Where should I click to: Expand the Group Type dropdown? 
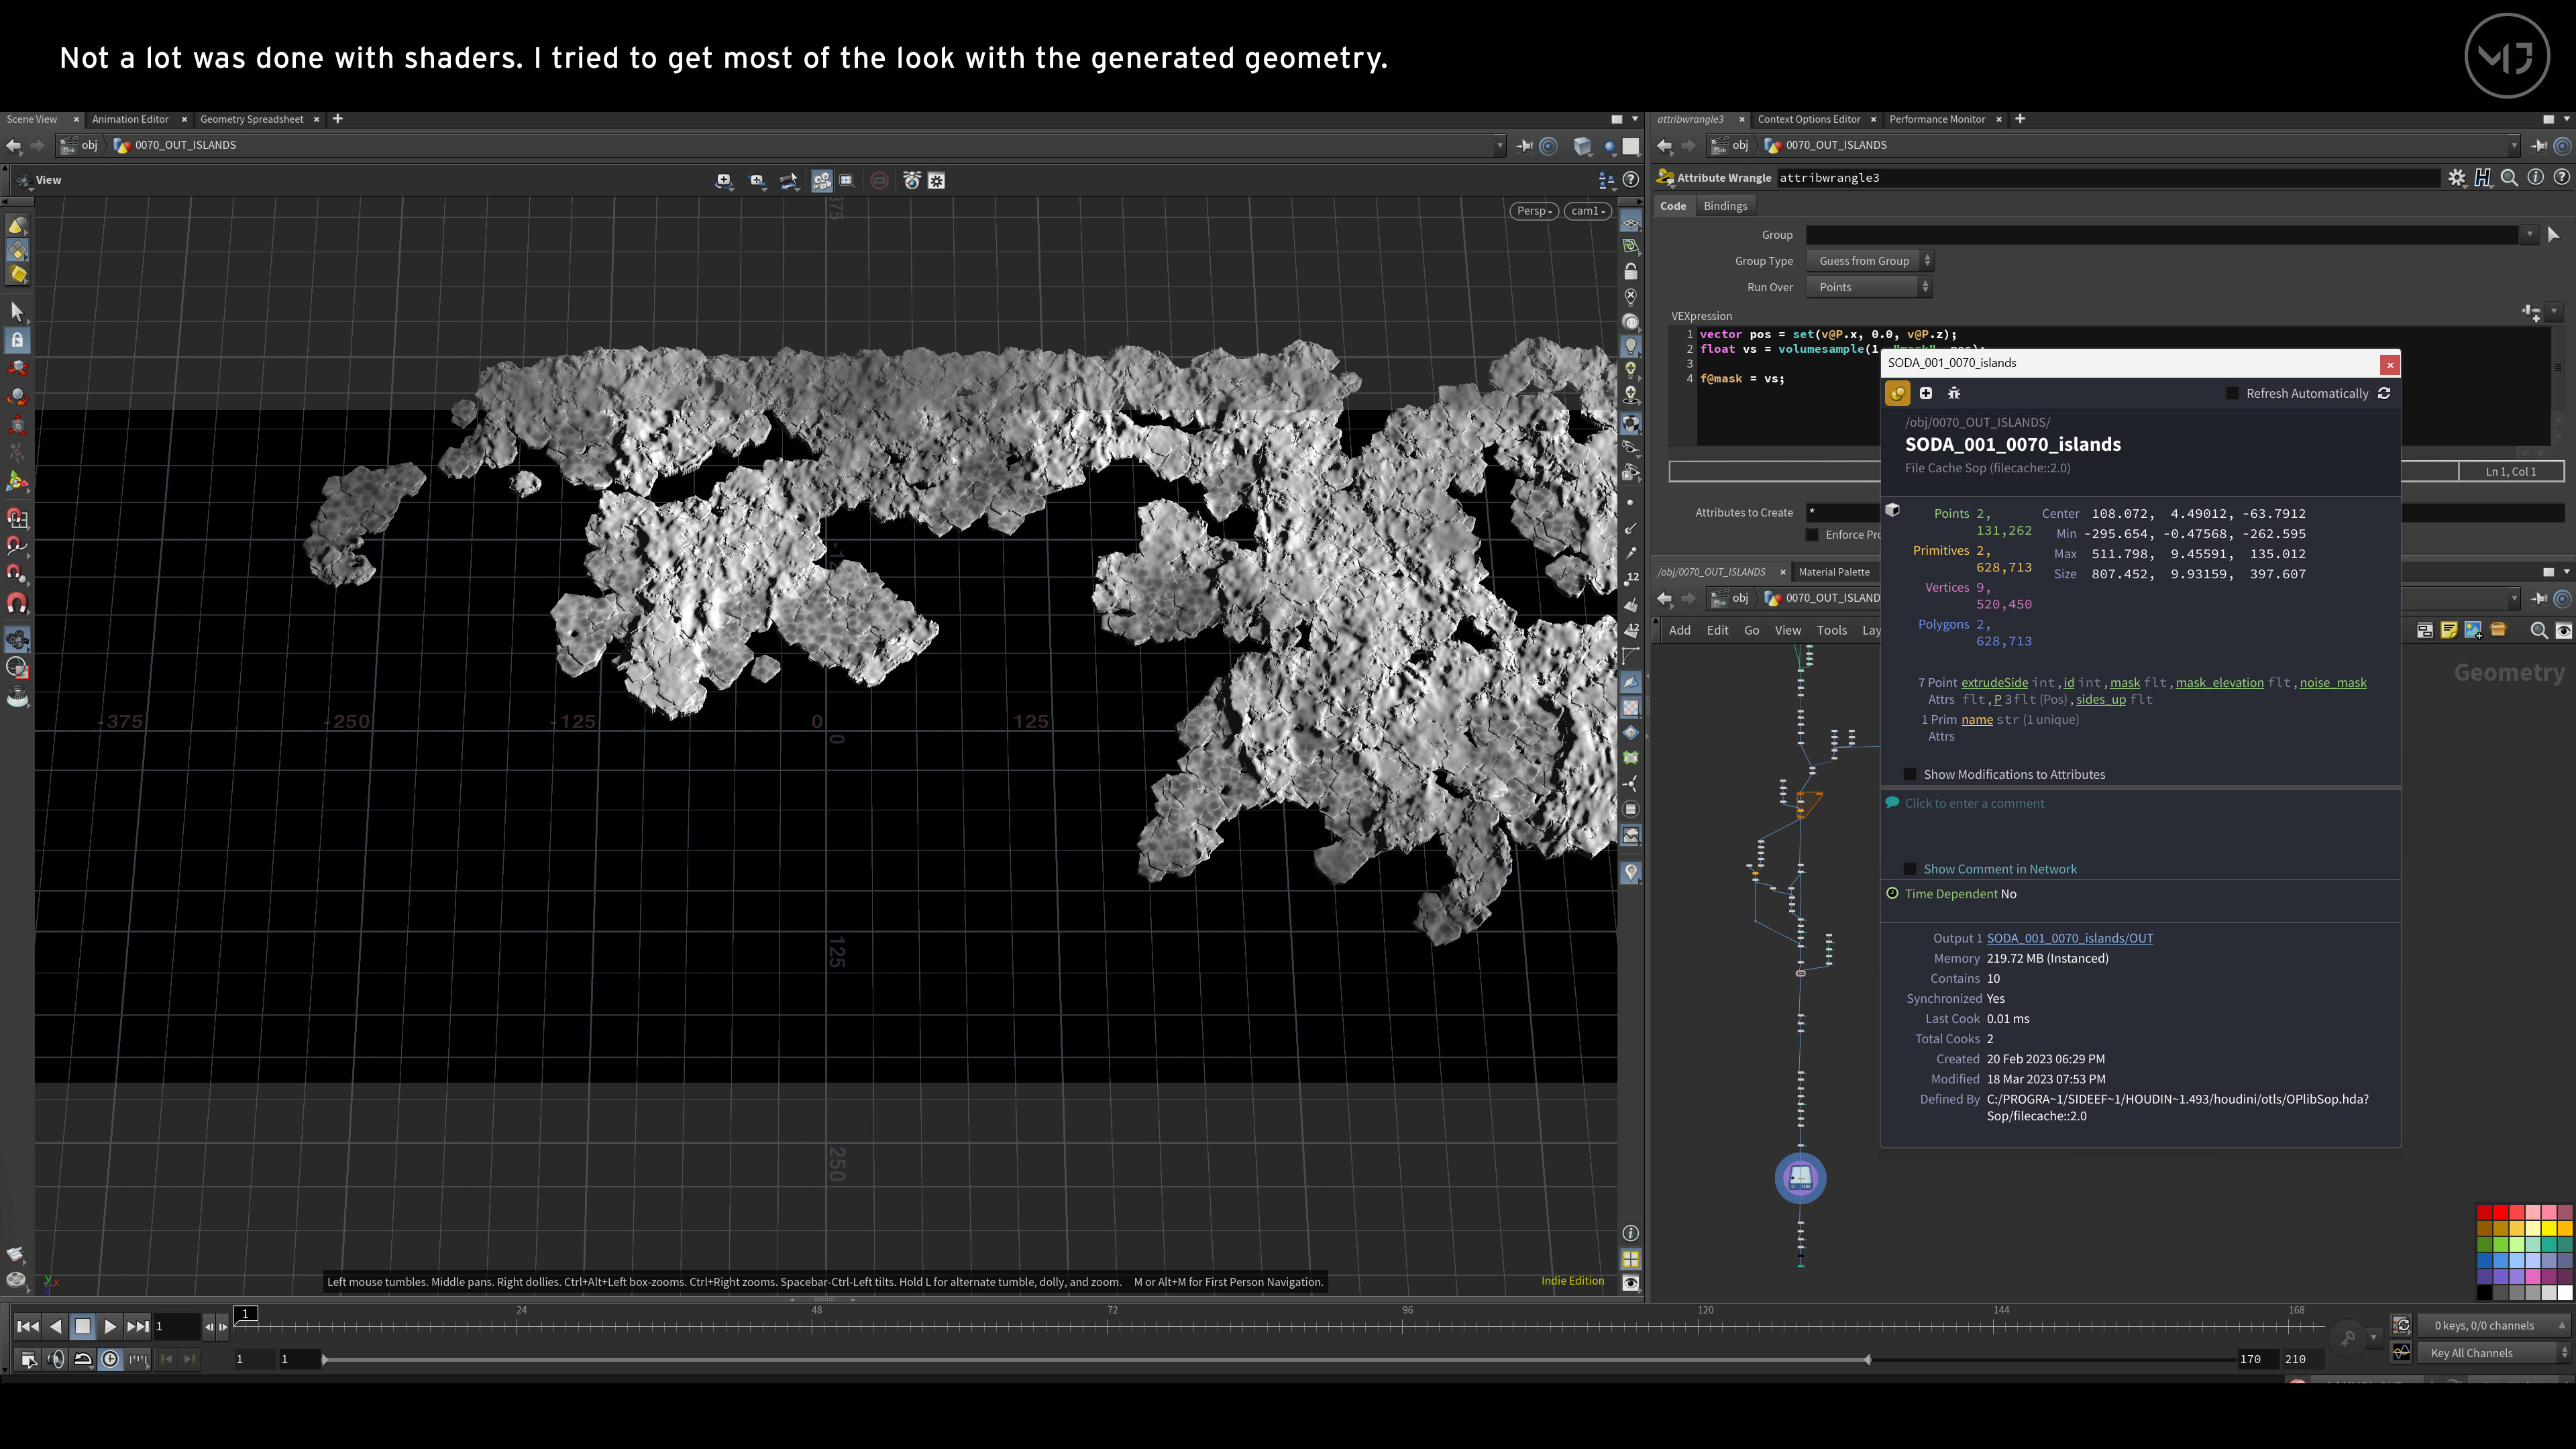(x=1870, y=261)
